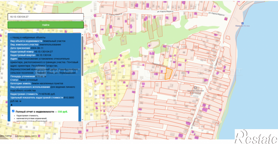Click 'Вид земельного участка Землепользование' row

35,45
